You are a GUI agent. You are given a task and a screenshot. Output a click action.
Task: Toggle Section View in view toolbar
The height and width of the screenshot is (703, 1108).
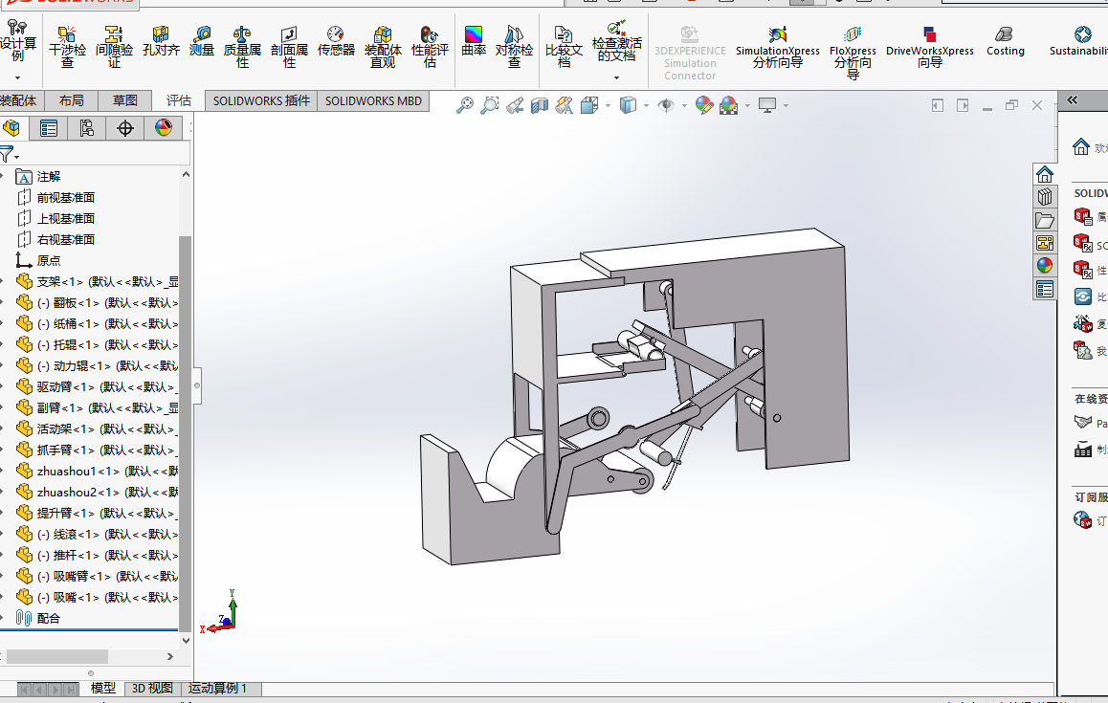click(539, 105)
